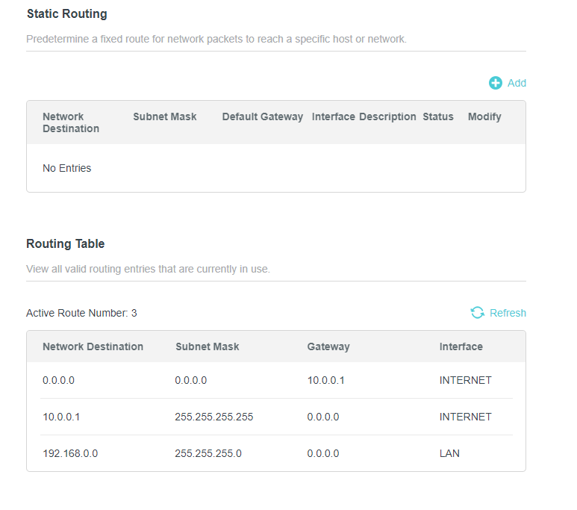Click the Static Routing section heading

[x=66, y=13]
